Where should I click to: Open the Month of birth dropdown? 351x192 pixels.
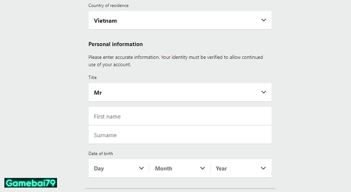tap(180, 168)
